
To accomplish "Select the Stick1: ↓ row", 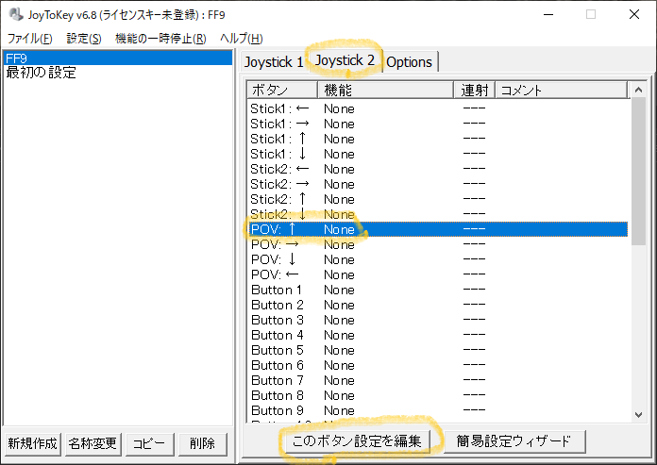I will pyautogui.click(x=439, y=154).
